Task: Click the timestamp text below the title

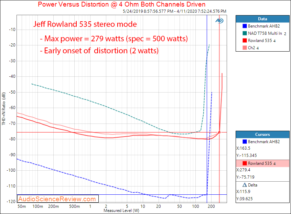Action: (174, 11)
